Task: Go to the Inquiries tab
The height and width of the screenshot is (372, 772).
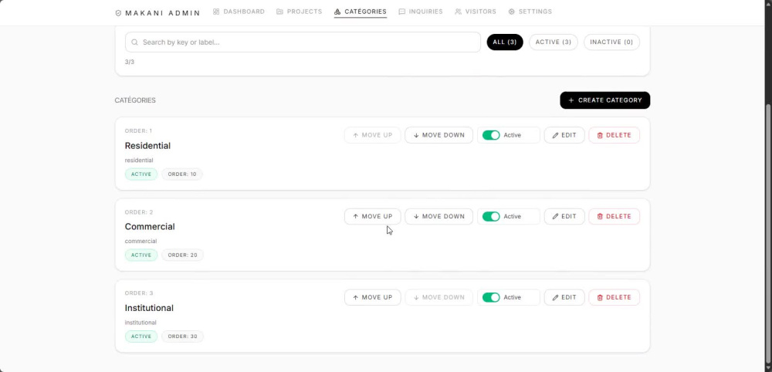Action: 421,12
